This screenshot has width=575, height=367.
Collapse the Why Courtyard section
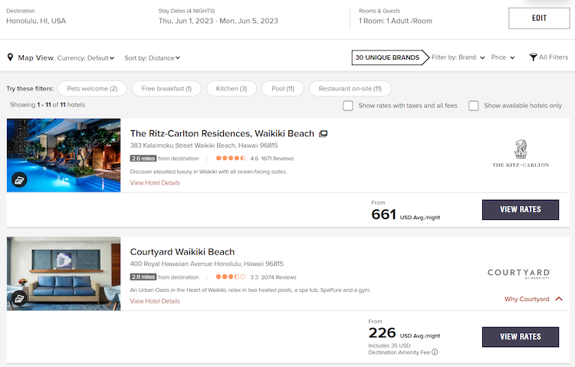coord(557,299)
